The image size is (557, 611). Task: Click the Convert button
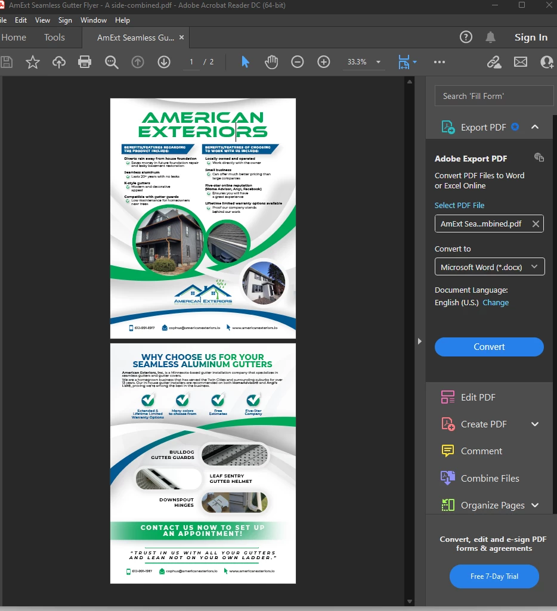(x=489, y=347)
